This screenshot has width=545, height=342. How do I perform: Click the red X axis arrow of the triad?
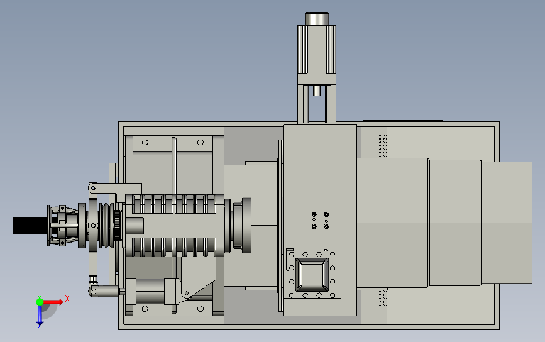tap(53, 302)
